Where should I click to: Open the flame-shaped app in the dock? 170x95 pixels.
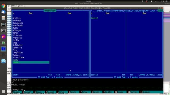pos(3,37)
